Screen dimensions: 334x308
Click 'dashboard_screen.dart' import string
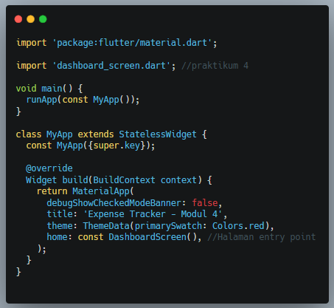[x=111, y=66]
